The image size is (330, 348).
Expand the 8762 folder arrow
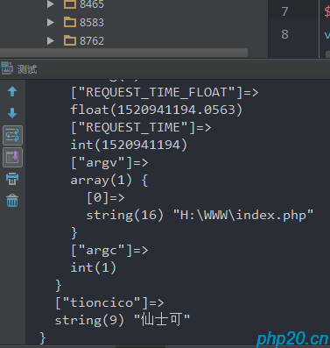pos(51,41)
